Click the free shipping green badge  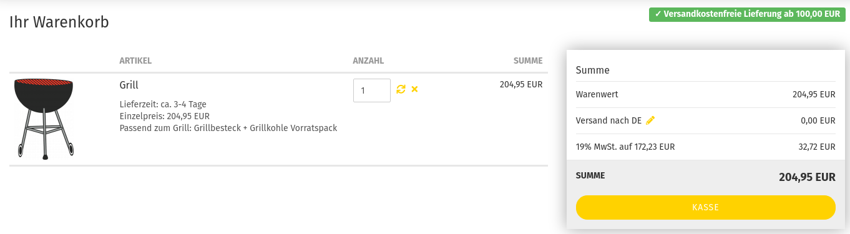748,14
